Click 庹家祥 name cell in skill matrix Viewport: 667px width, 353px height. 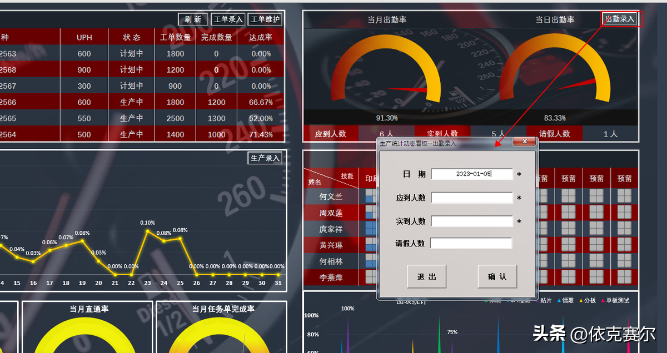point(331,229)
